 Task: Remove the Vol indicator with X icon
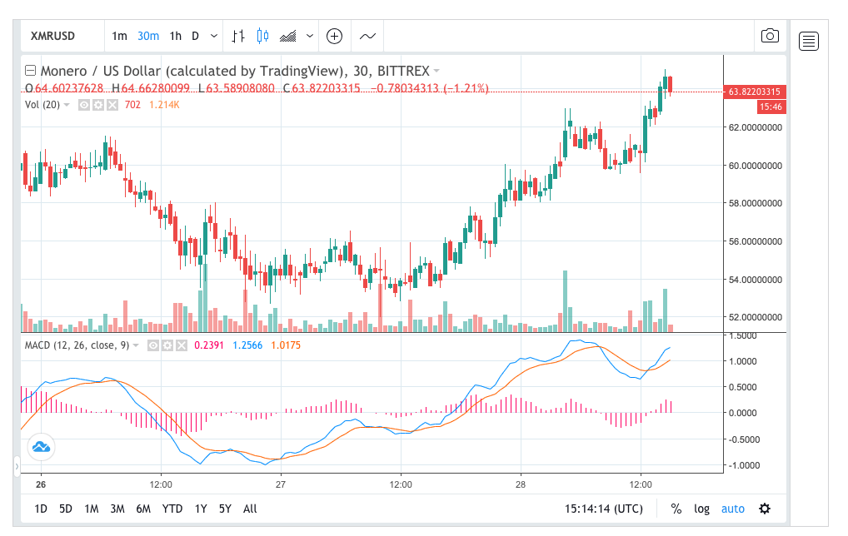click(x=112, y=105)
